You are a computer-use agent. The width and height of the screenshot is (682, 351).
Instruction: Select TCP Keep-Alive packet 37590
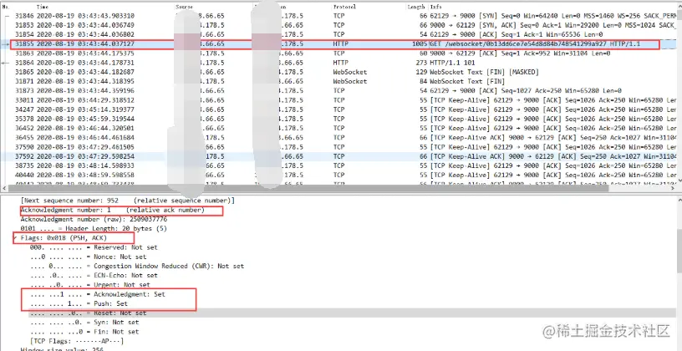(x=339, y=147)
